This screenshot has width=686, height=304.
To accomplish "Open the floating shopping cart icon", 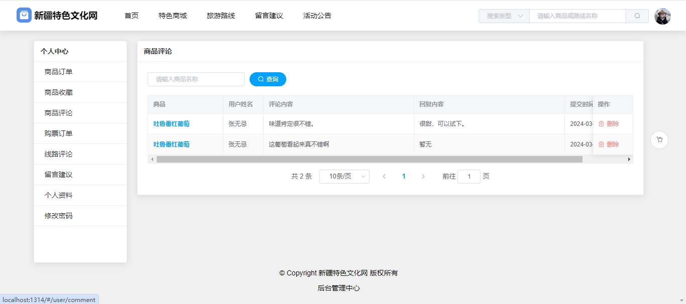I will [x=659, y=140].
